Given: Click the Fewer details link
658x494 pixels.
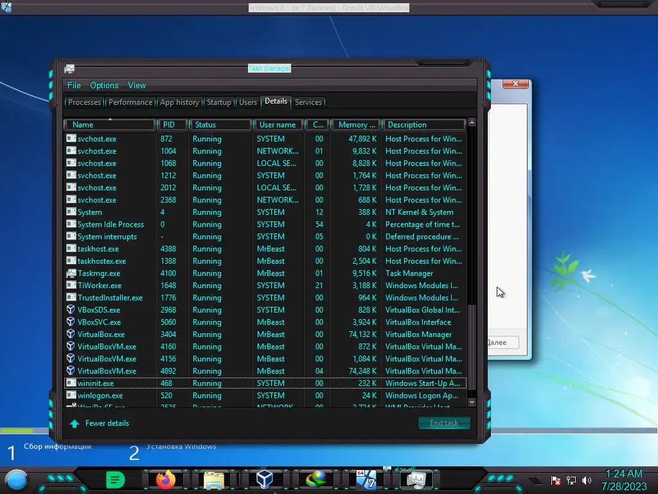Looking at the screenshot, I should (x=107, y=423).
